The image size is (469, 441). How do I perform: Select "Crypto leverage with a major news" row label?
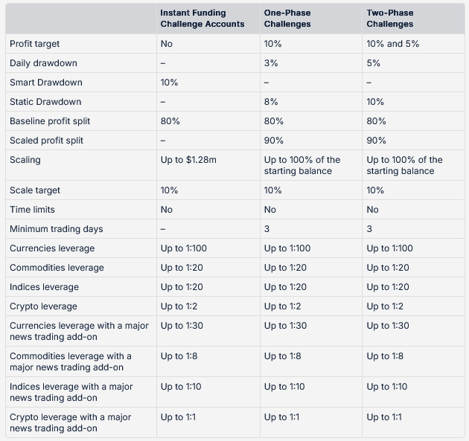(x=70, y=422)
